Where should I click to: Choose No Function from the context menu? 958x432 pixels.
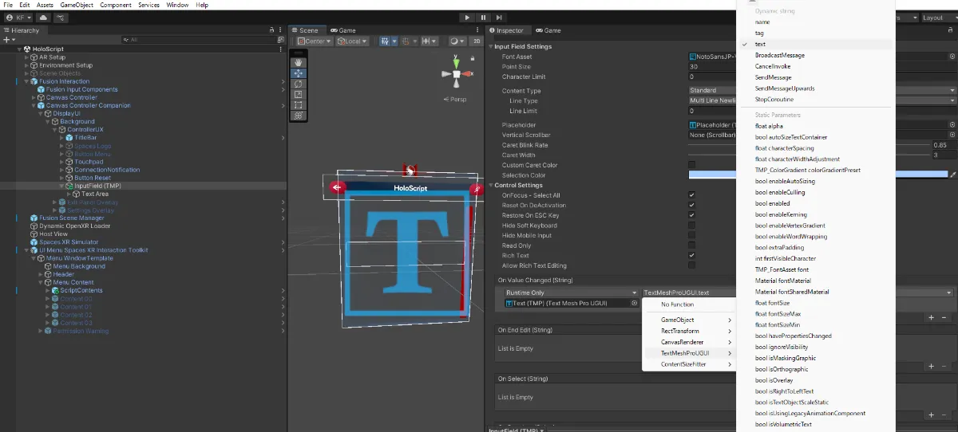pos(677,304)
